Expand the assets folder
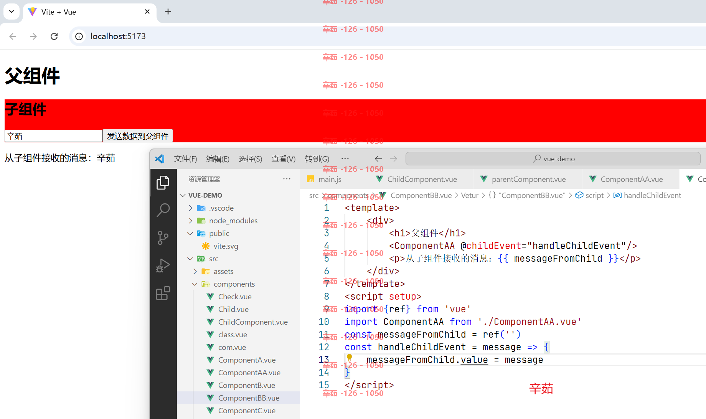Screen dimensions: 706x419 pos(195,271)
